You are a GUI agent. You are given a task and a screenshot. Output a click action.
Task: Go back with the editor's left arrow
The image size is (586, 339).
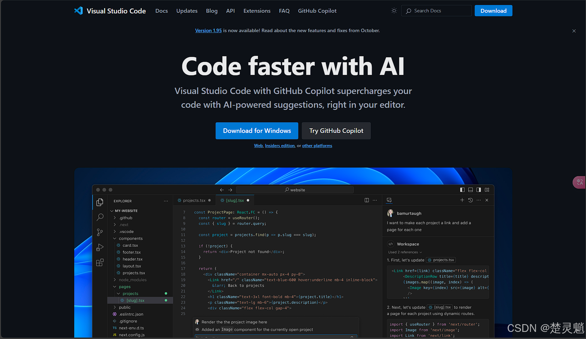coord(222,190)
